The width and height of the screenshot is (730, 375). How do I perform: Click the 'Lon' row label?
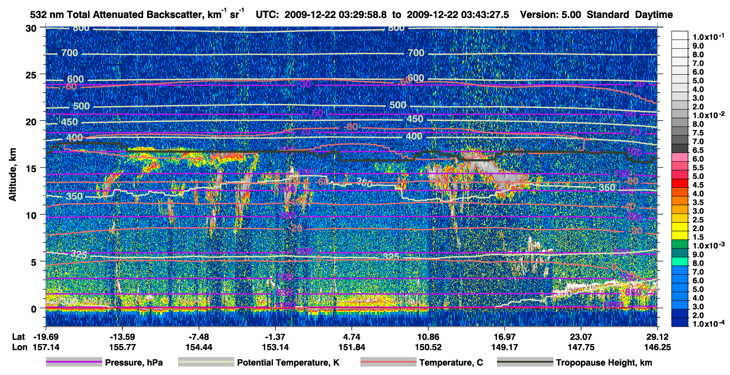click(19, 347)
